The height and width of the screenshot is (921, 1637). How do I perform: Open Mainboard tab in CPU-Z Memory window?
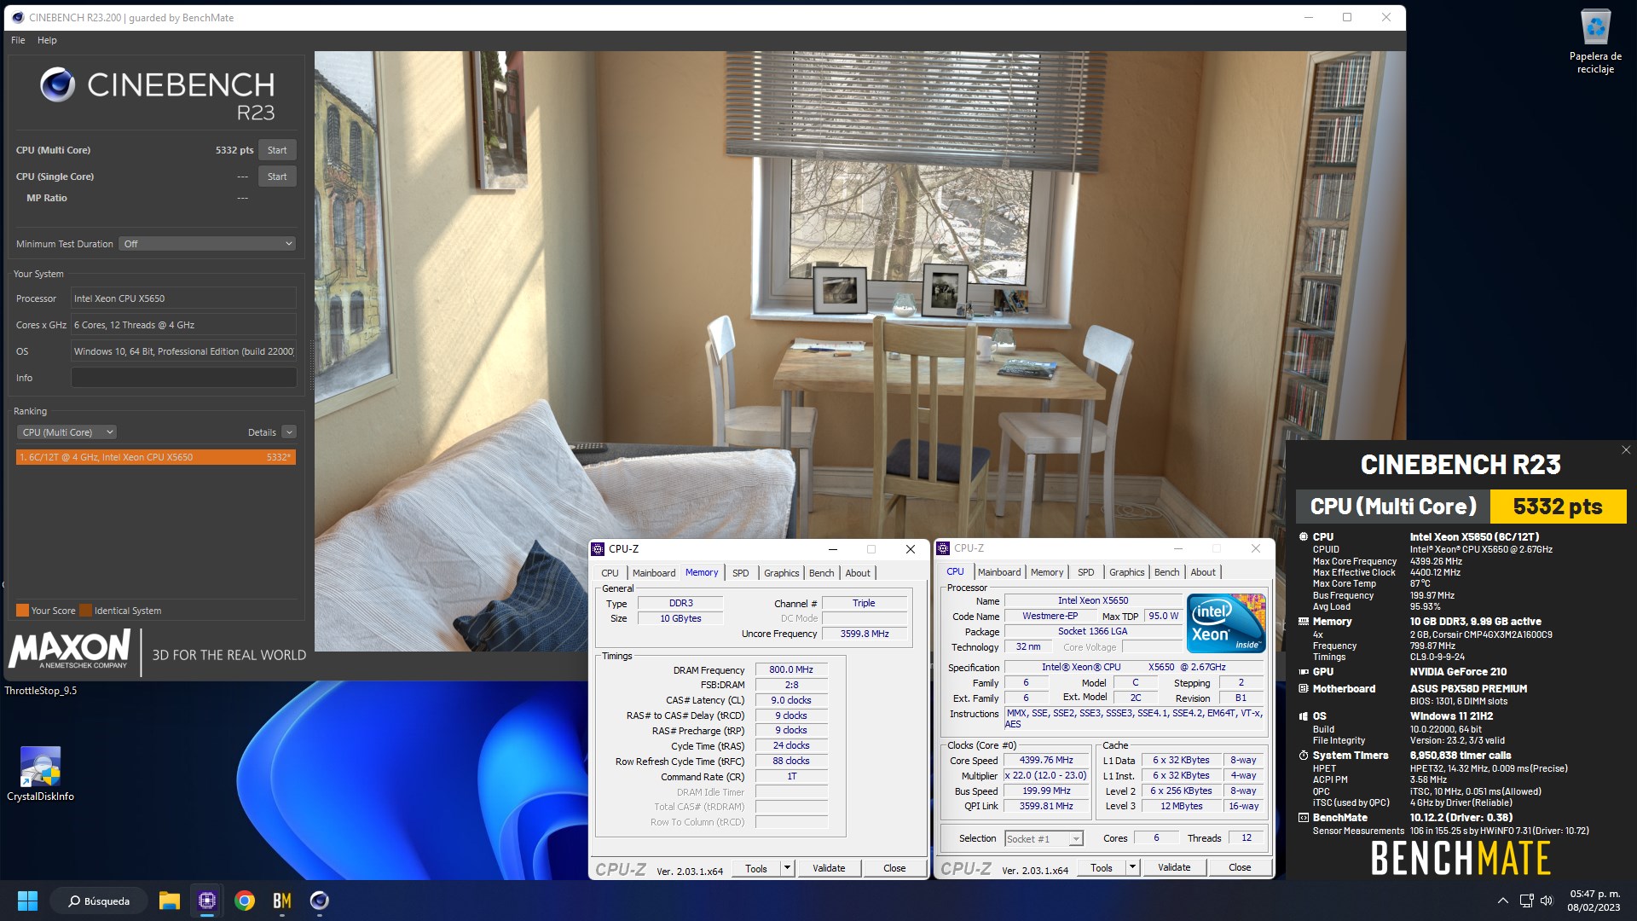click(x=653, y=573)
